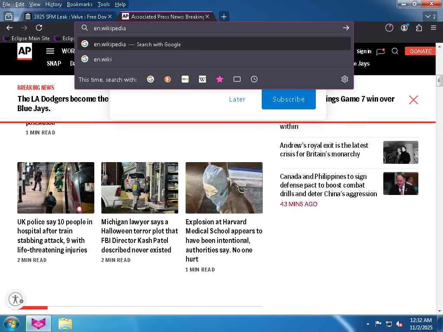
Task: Click the pink fox browser taskbar icon
Action: pos(39,323)
